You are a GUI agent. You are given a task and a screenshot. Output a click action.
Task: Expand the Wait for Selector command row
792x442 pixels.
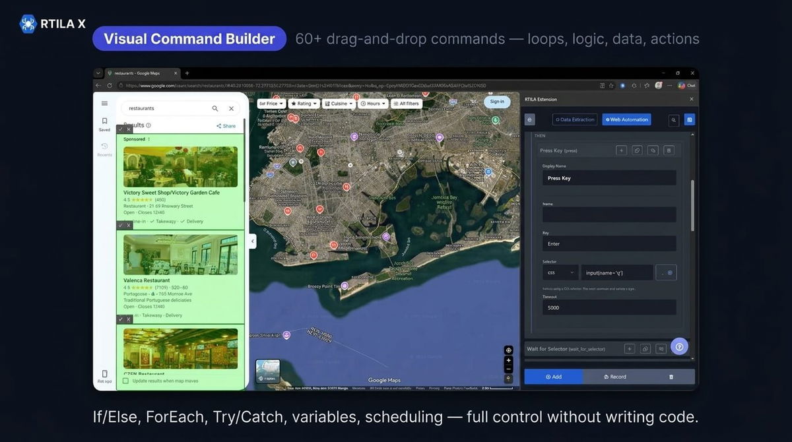tap(566, 348)
